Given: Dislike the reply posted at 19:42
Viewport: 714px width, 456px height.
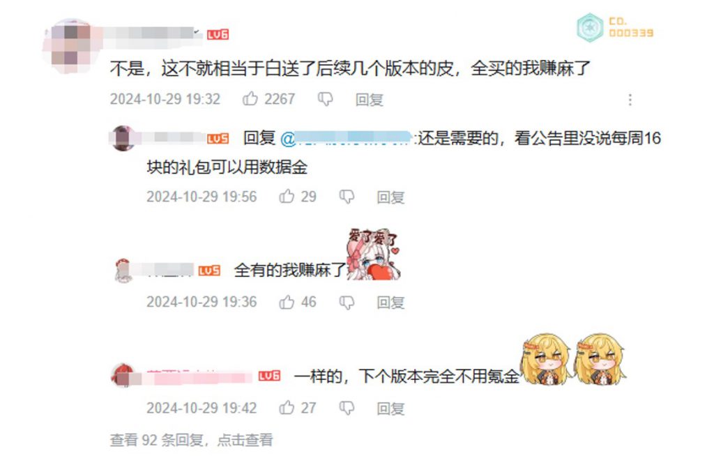Looking at the screenshot, I should [347, 408].
